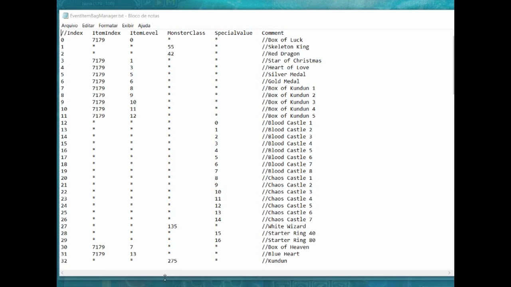
Task: Click the title 'EventItemBagManager.txt - Bloco de notas'
Action: (114, 16)
